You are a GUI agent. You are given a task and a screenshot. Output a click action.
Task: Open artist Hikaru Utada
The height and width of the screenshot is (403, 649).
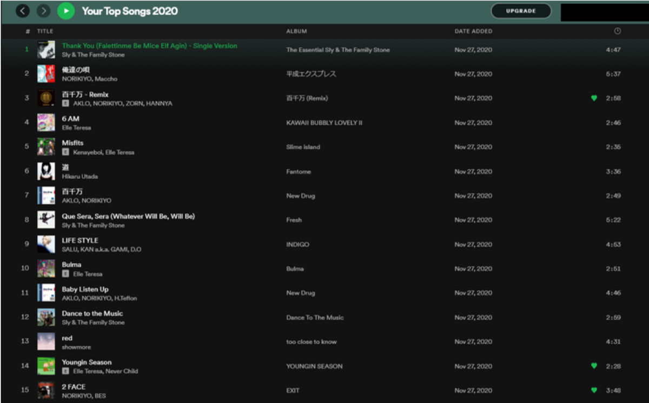pyautogui.click(x=80, y=176)
